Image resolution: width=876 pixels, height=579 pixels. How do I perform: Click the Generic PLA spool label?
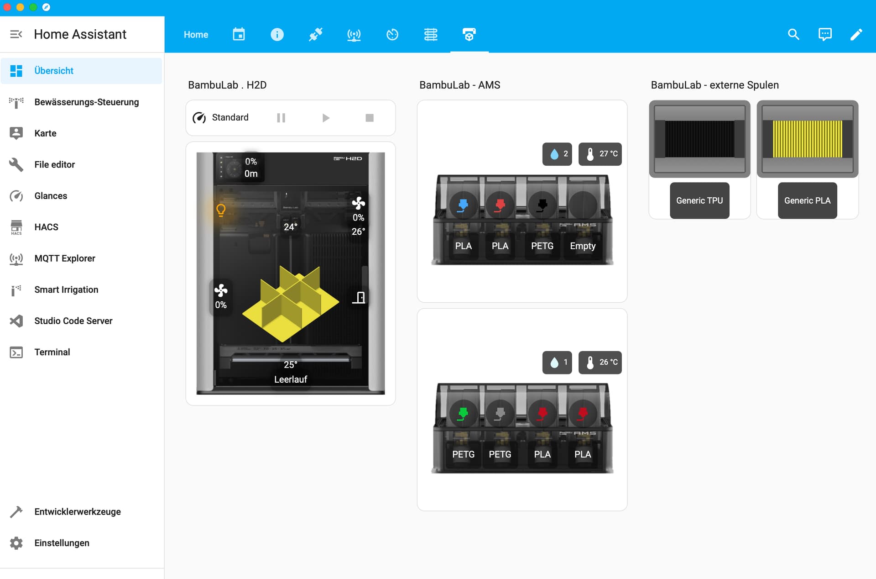(807, 200)
